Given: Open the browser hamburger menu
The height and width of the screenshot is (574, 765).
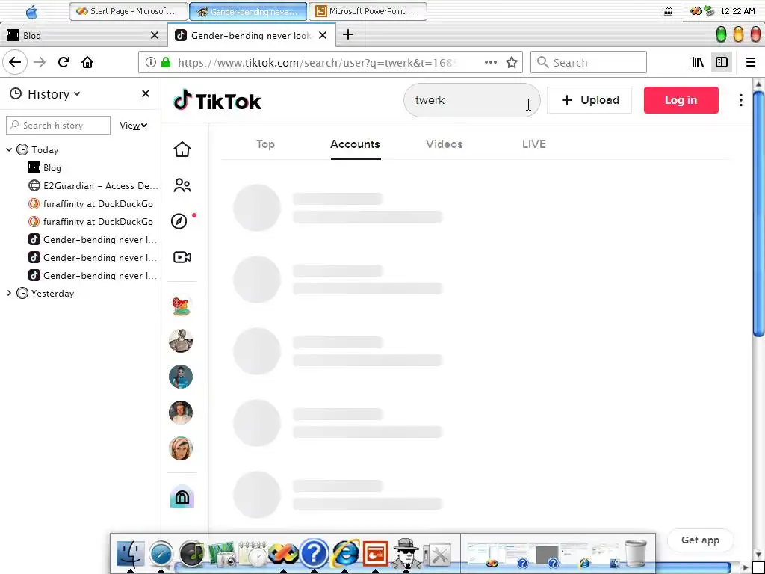Looking at the screenshot, I should click(750, 63).
